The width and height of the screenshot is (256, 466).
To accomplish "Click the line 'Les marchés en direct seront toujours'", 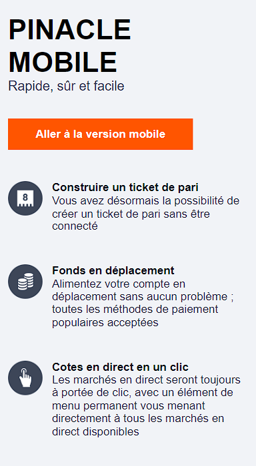I will [x=146, y=380].
